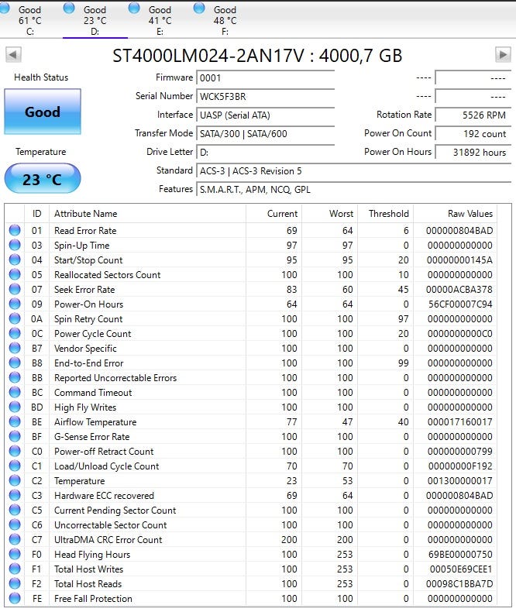
Task: Click status icon for Read Error Rate
Action: pyautogui.click(x=15, y=230)
